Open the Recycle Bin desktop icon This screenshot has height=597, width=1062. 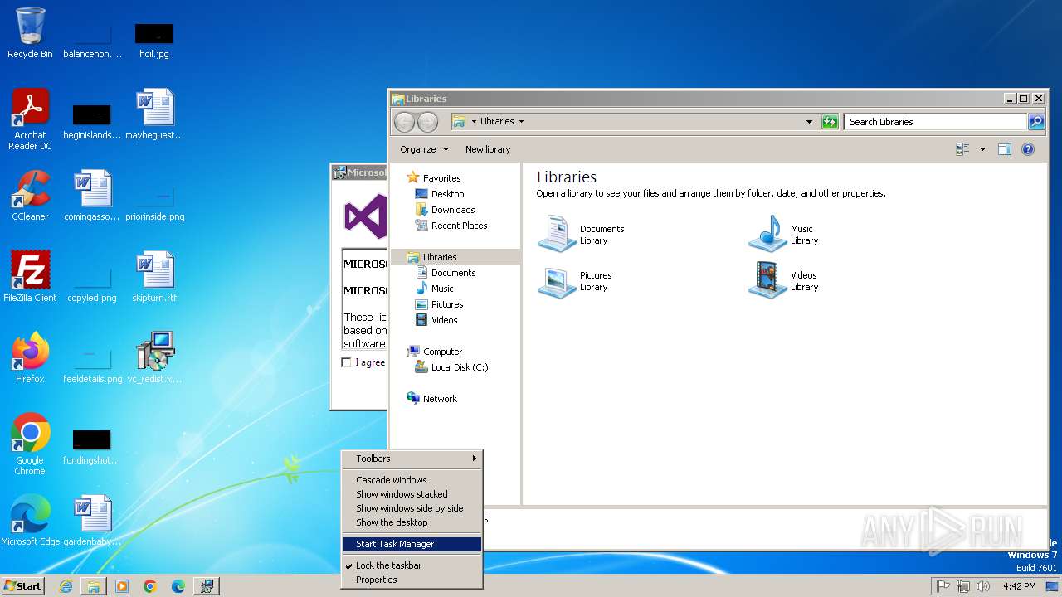click(30, 33)
